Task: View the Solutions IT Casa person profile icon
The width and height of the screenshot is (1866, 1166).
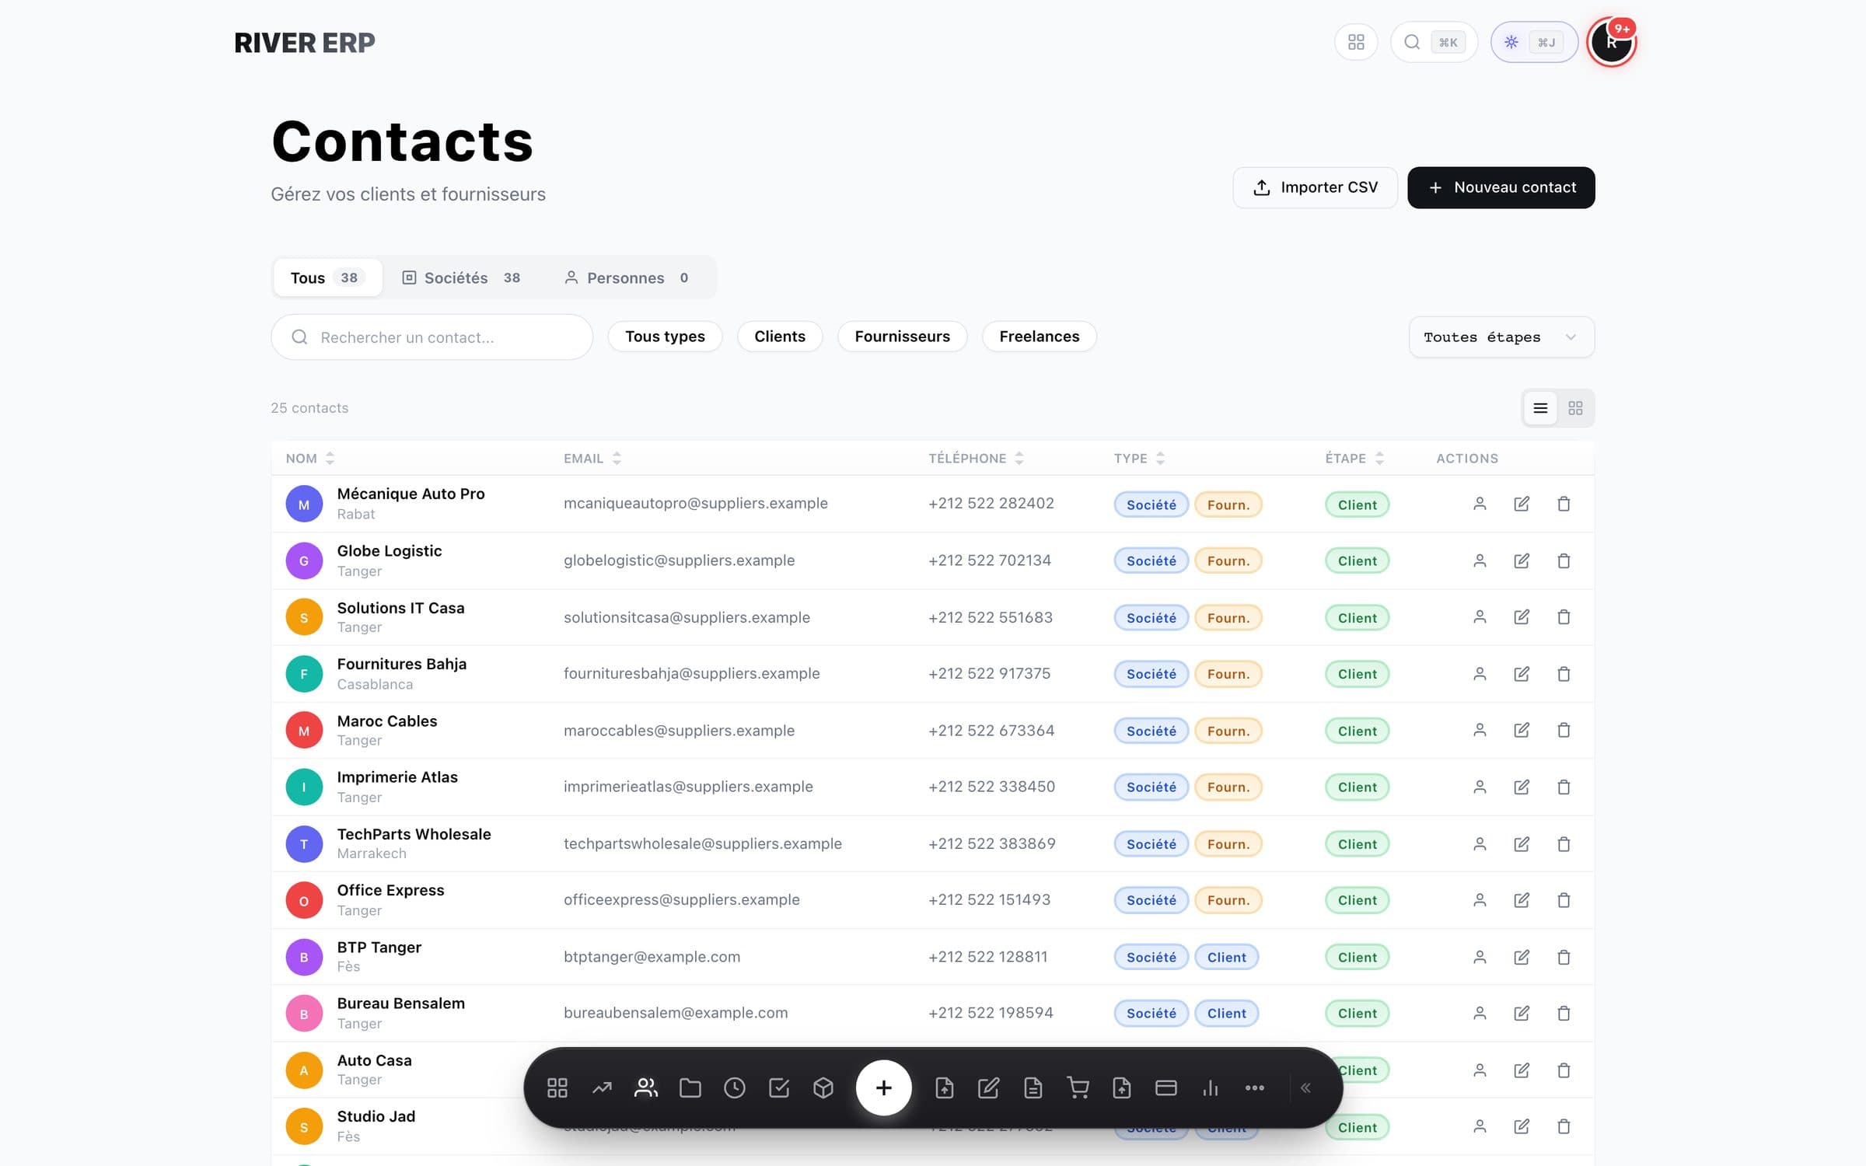Action: pyautogui.click(x=1480, y=617)
